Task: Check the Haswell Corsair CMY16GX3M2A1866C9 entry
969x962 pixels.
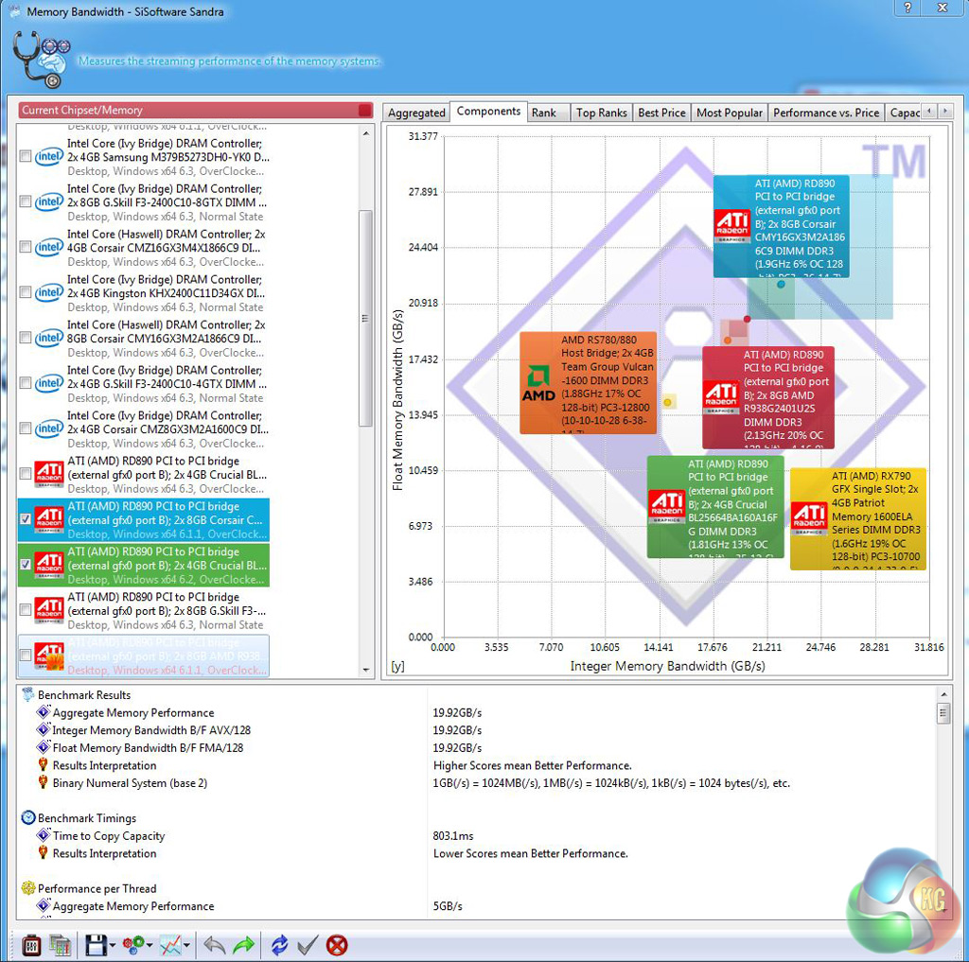Action: [x=26, y=338]
